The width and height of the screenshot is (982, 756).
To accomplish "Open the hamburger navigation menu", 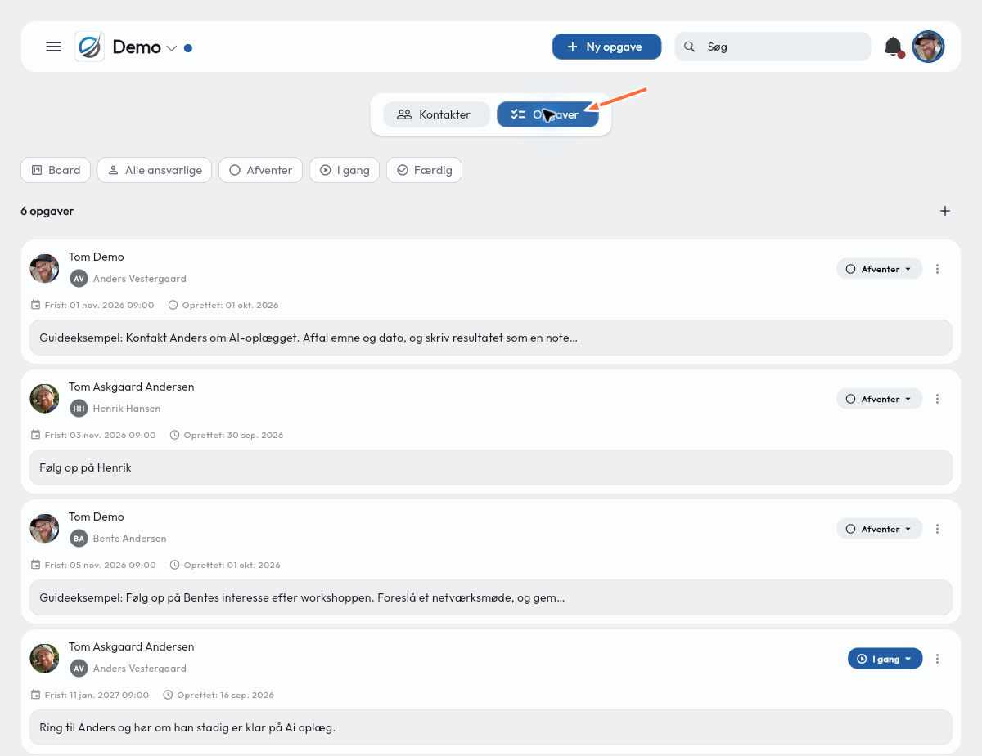I will pos(54,47).
